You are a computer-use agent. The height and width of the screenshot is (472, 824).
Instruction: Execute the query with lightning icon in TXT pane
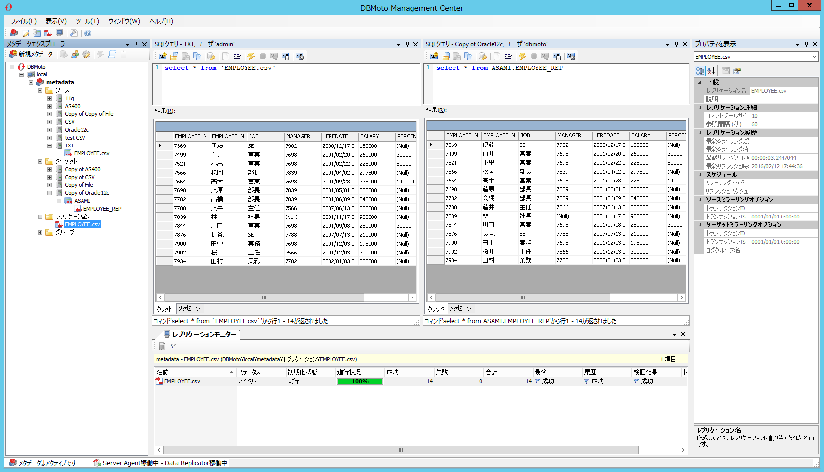[251, 56]
